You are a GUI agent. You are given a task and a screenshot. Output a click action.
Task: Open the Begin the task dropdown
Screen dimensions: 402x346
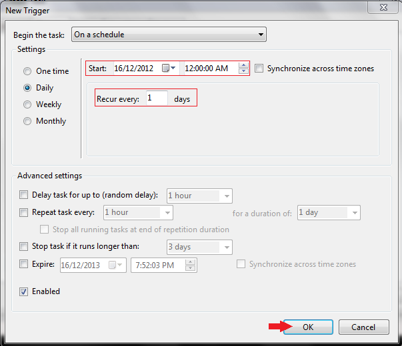(169, 35)
